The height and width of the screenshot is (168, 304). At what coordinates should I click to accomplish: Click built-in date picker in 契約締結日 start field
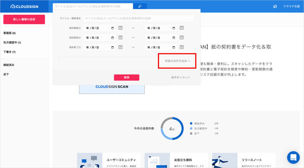point(113,28)
